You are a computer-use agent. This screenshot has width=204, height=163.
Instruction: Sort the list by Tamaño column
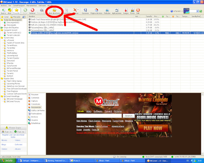click(x=147, y=16)
